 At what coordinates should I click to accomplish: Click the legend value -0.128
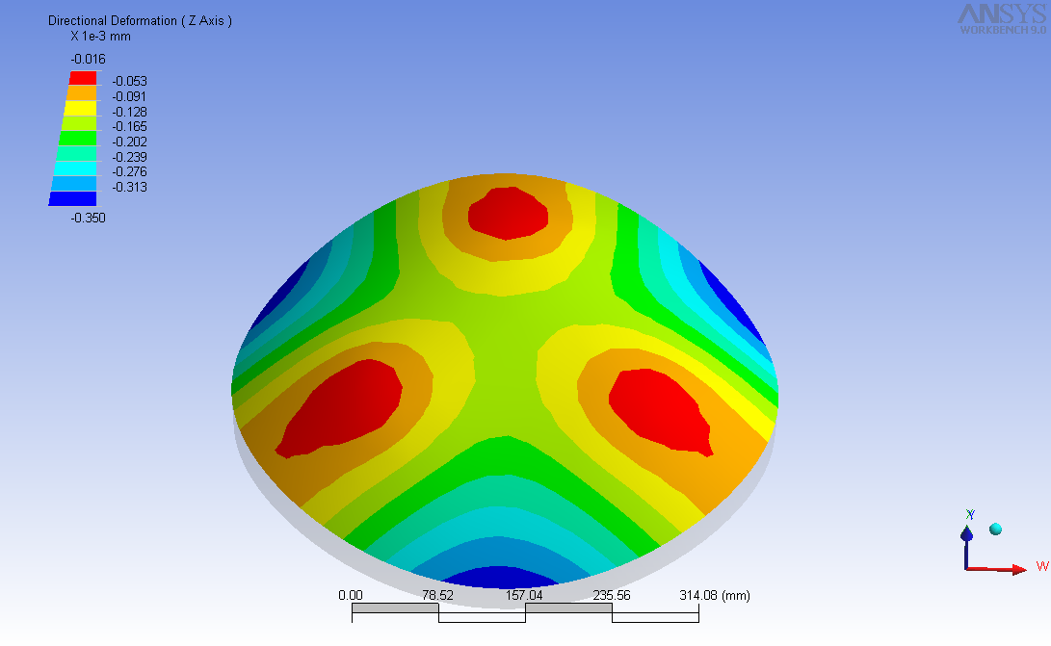pos(129,112)
